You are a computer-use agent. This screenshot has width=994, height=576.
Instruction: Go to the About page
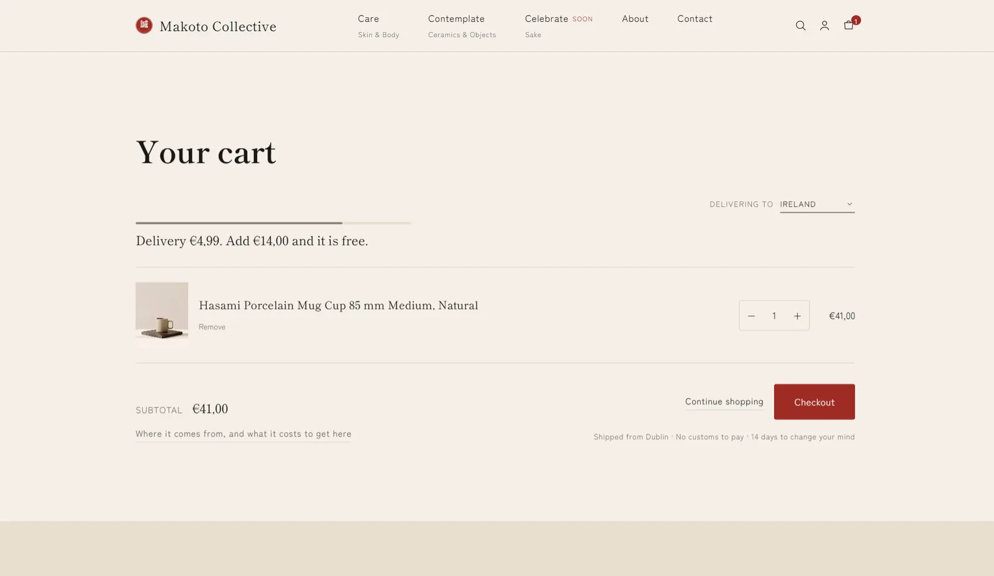click(635, 19)
